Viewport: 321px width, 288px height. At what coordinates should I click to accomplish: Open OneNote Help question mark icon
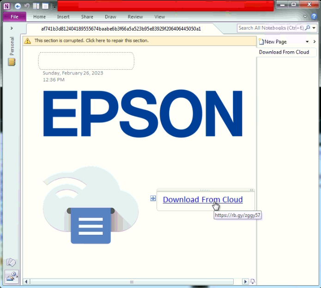coord(314,16)
